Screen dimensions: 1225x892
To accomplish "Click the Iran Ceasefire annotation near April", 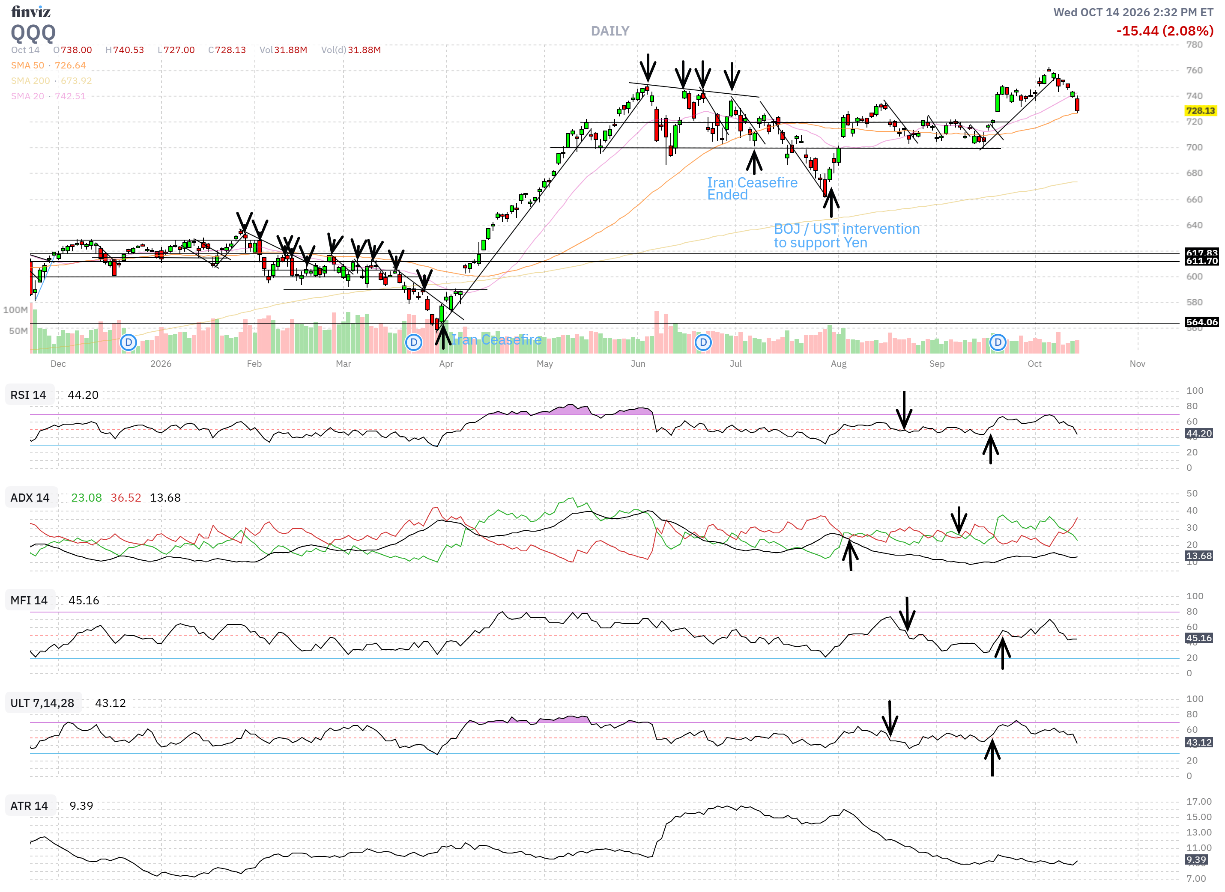I will point(496,339).
